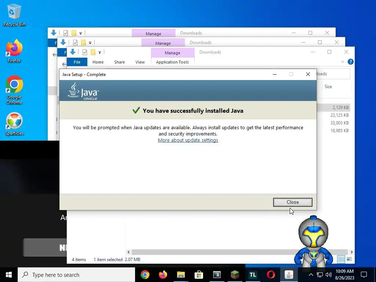Select the 33,003 KB file size entry
This screenshot has width=376, height=282.
pyautogui.click(x=339, y=123)
